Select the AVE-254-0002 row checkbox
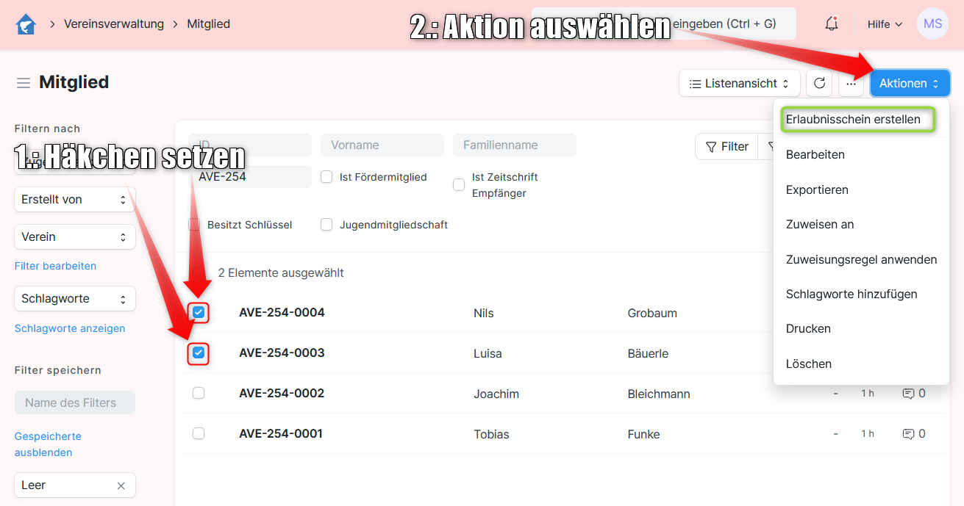The height and width of the screenshot is (506, 964). click(x=199, y=394)
